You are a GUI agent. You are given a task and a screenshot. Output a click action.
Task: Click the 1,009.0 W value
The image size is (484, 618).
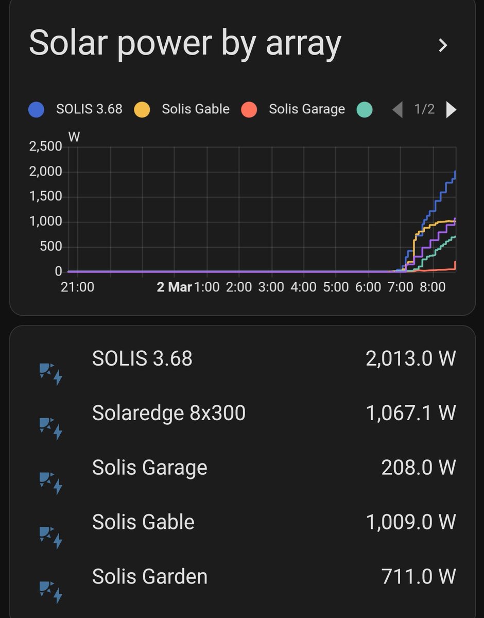pyautogui.click(x=411, y=522)
